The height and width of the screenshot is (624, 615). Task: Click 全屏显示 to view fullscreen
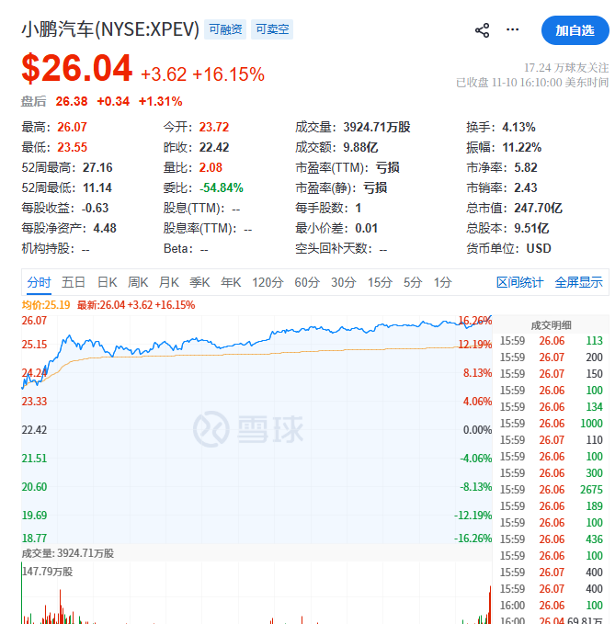tap(578, 282)
